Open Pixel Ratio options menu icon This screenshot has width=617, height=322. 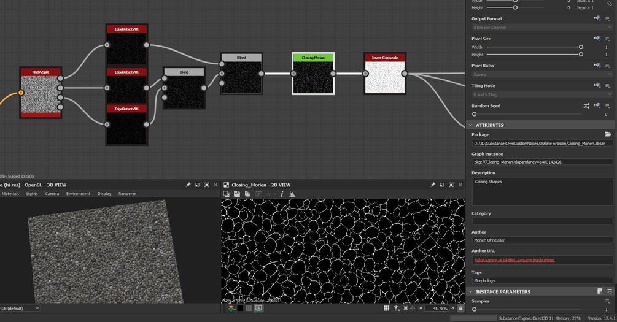(608, 65)
